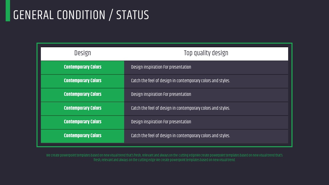Click the fifth "Contemporary Colors" green cell
Image resolution: width=329 pixels, height=185 pixels.
click(83, 122)
